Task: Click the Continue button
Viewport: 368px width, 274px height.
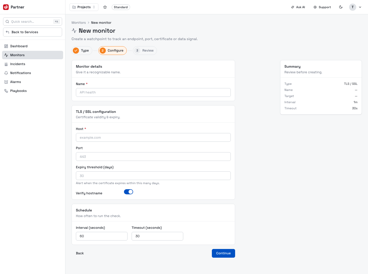Action: 223,253
